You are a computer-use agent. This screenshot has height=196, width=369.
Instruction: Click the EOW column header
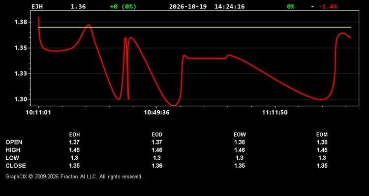point(240,135)
